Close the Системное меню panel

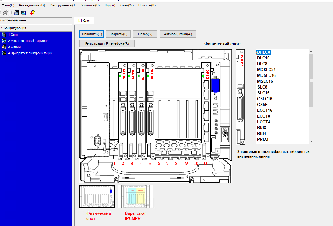69,20
